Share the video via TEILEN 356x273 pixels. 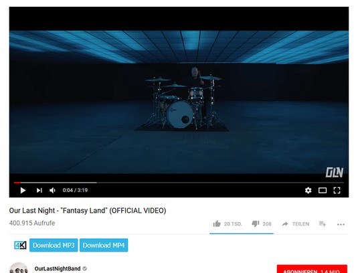pyautogui.click(x=295, y=224)
